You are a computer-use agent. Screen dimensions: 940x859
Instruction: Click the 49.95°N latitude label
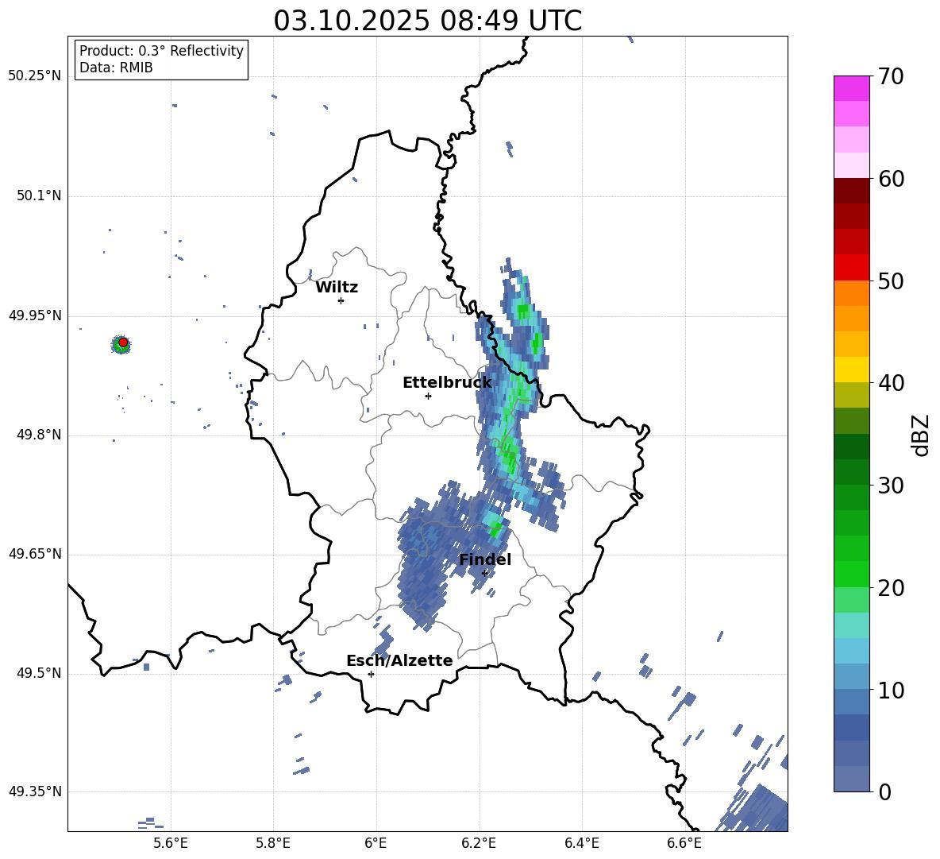pos(35,315)
